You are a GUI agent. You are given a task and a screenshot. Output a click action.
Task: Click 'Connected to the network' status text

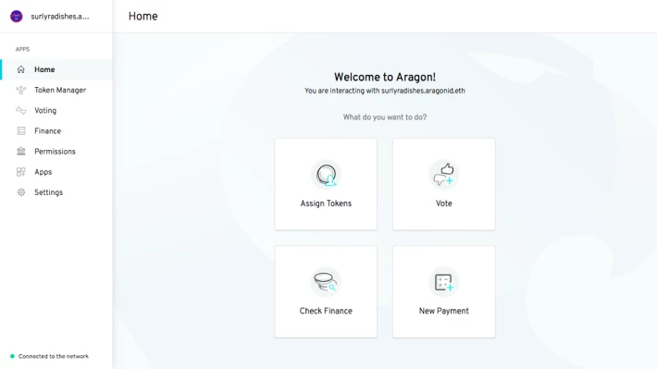(x=54, y=356)
